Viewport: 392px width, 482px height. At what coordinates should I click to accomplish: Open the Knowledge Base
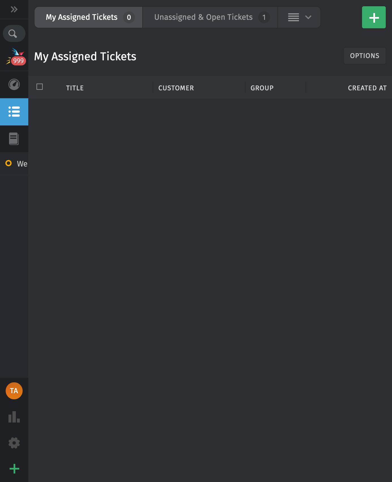tap(14, 138)
